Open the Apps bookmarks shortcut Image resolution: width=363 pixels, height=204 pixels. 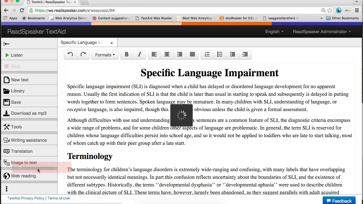tap(10, 18)
